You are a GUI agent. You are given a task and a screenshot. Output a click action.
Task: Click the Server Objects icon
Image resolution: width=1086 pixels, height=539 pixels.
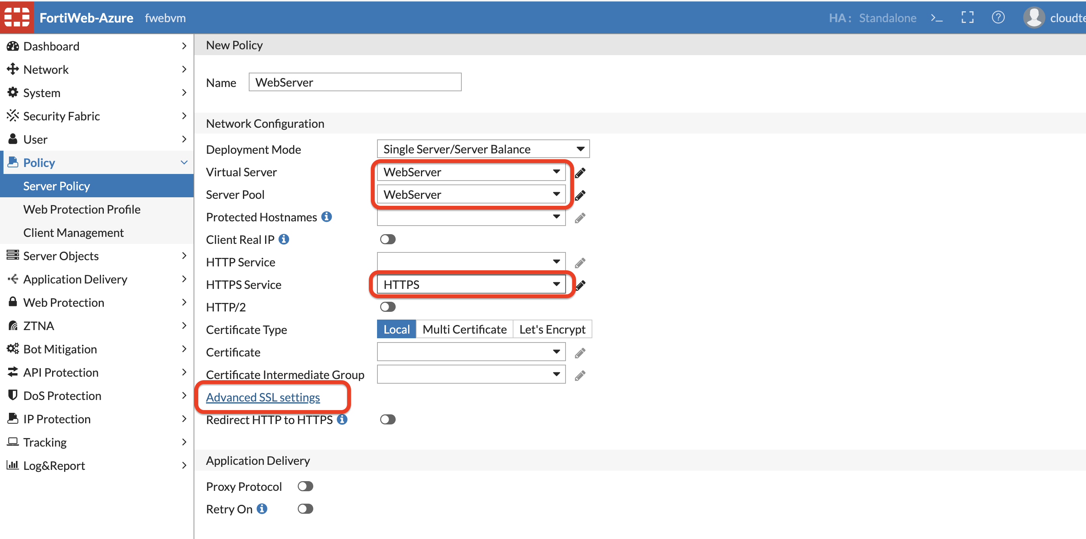(13, 255)
